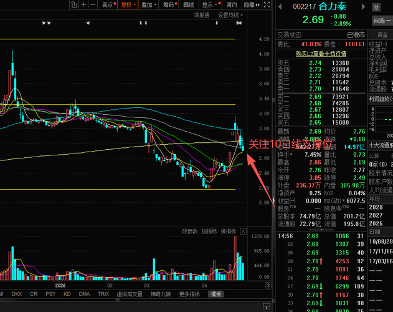The width and height of the screenshot is (393, 312).
Task: Click 买五 row volume 15000
Action: click(x=340, y=122)
